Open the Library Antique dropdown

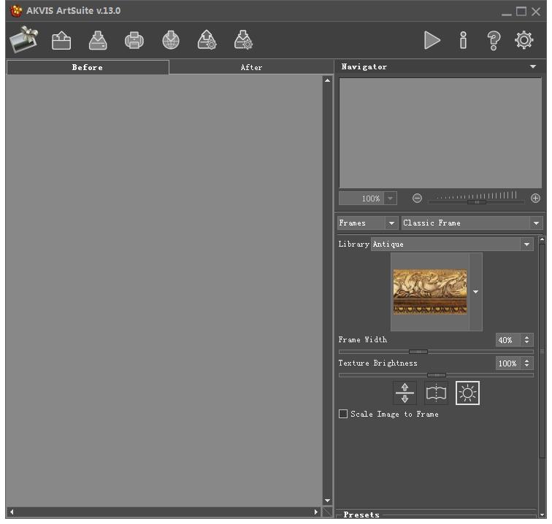452,244
